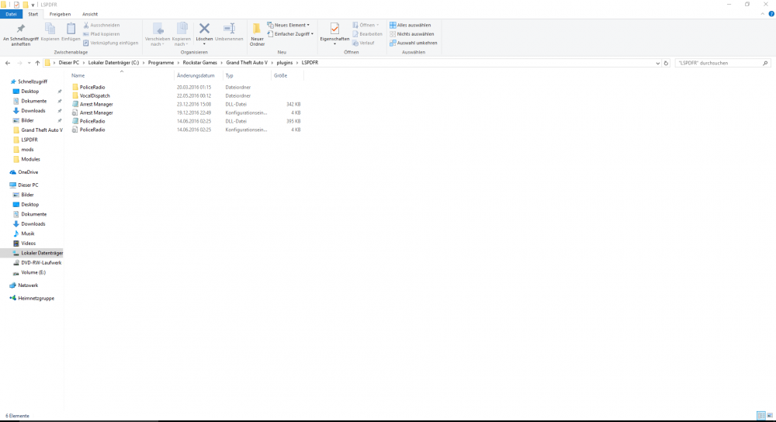Click Pfad kopieren in ribbon
Screen dimensions: 776x422
102,33
